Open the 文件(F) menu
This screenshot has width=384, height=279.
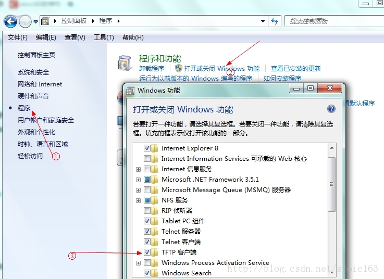[17, 37]
